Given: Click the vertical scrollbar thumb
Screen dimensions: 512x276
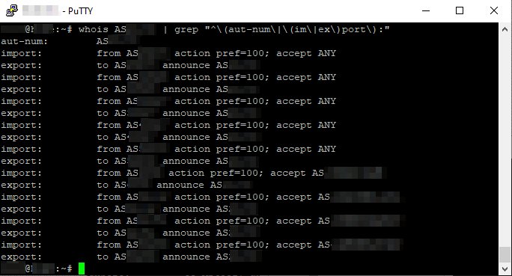Looking at the screenshot, I should 505,254.
